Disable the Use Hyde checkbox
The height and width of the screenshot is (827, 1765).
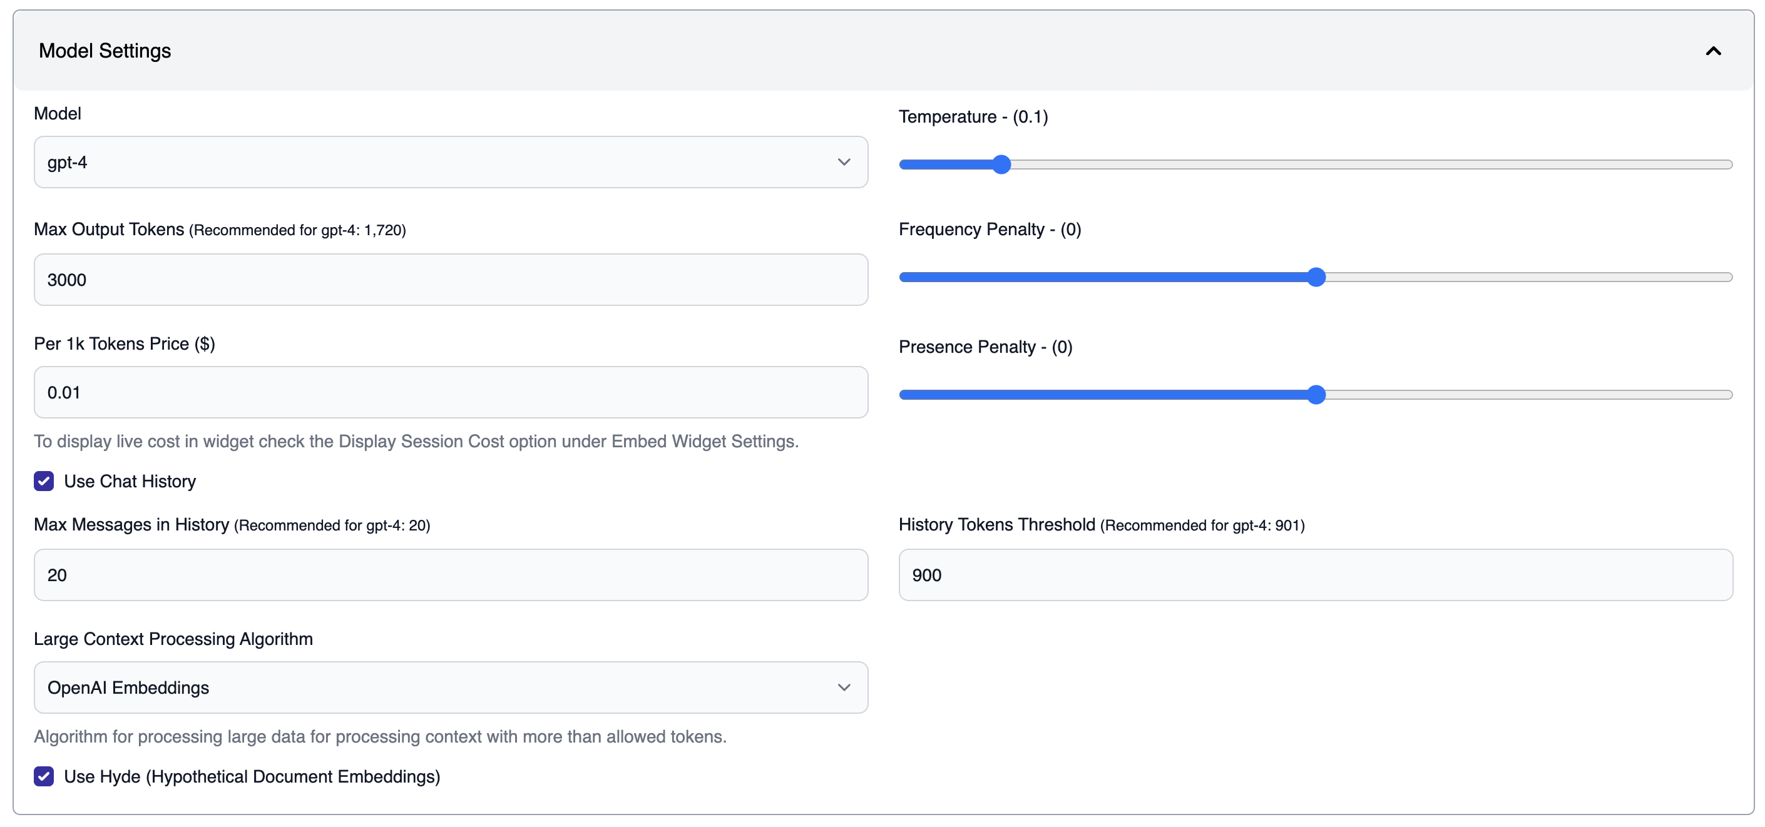[x=44, y=776]
